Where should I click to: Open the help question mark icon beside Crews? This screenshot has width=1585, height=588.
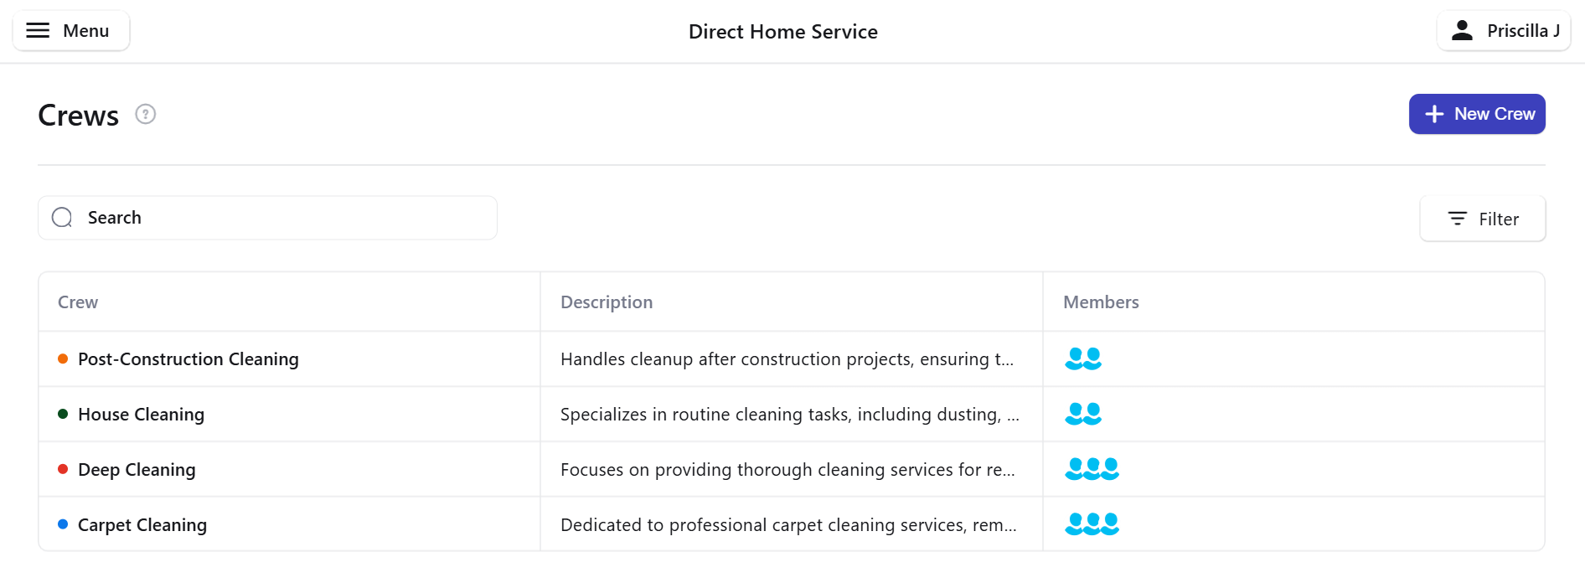point(146,114)
